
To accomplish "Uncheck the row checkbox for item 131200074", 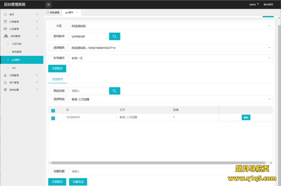I will tap(53, 118).
